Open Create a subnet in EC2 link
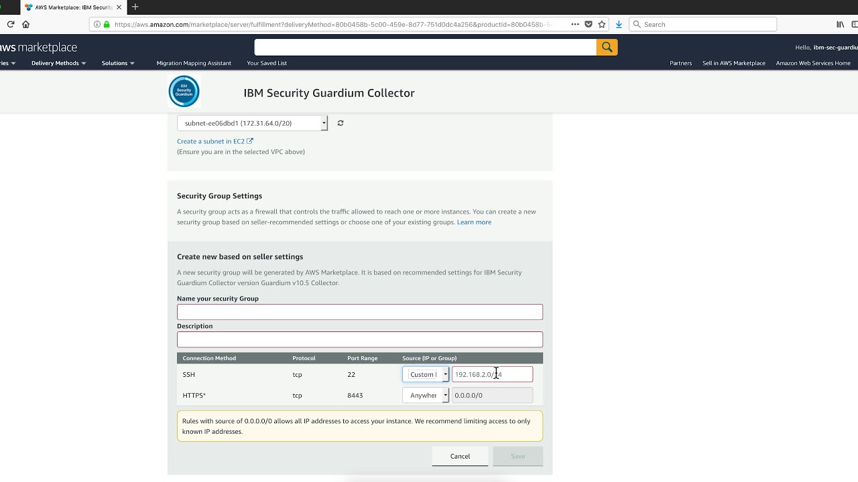 [215, 141]
